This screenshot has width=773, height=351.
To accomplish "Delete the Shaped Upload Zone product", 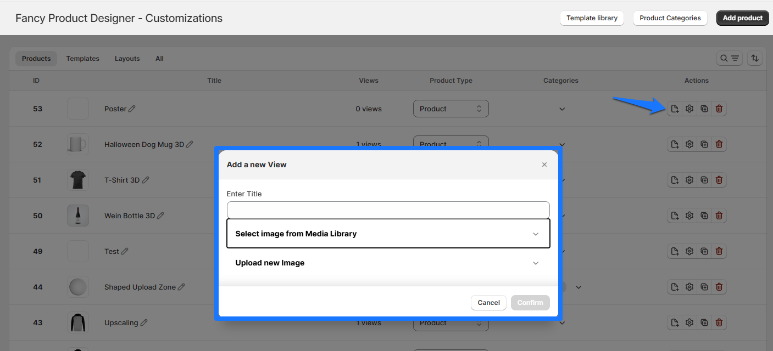I will coord(719,287).
